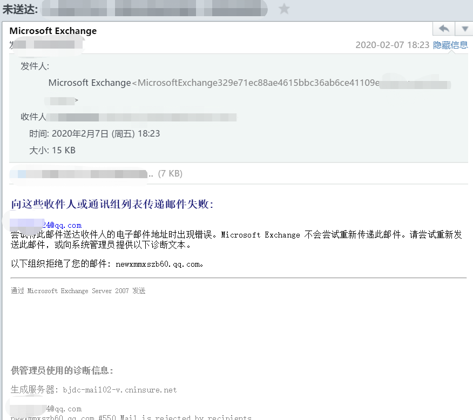The height and width of the screenshot is (420, 473).
Task: Select the rejecting host newxmmxszb60.qq.com text
Action: click(158, 264)
